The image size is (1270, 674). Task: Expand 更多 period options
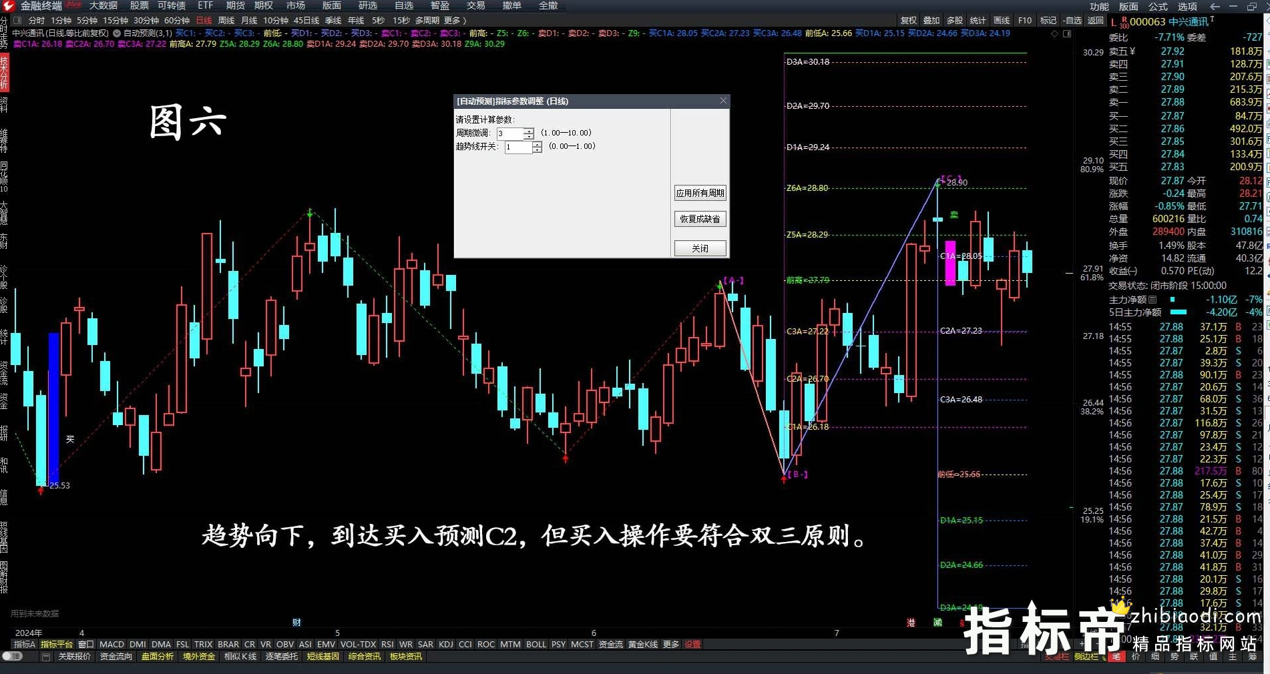(455, 21)
